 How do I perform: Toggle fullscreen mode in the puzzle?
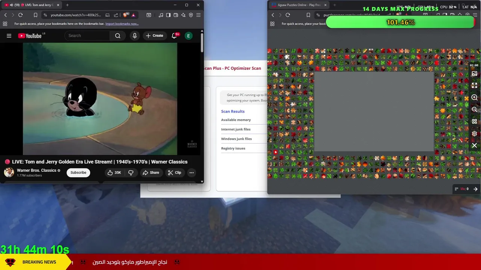(474, 85)
